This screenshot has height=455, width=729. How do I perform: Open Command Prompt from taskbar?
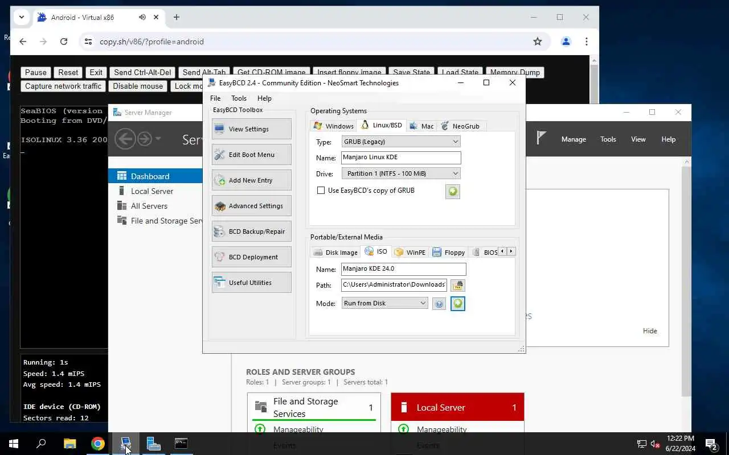point(181,444)
